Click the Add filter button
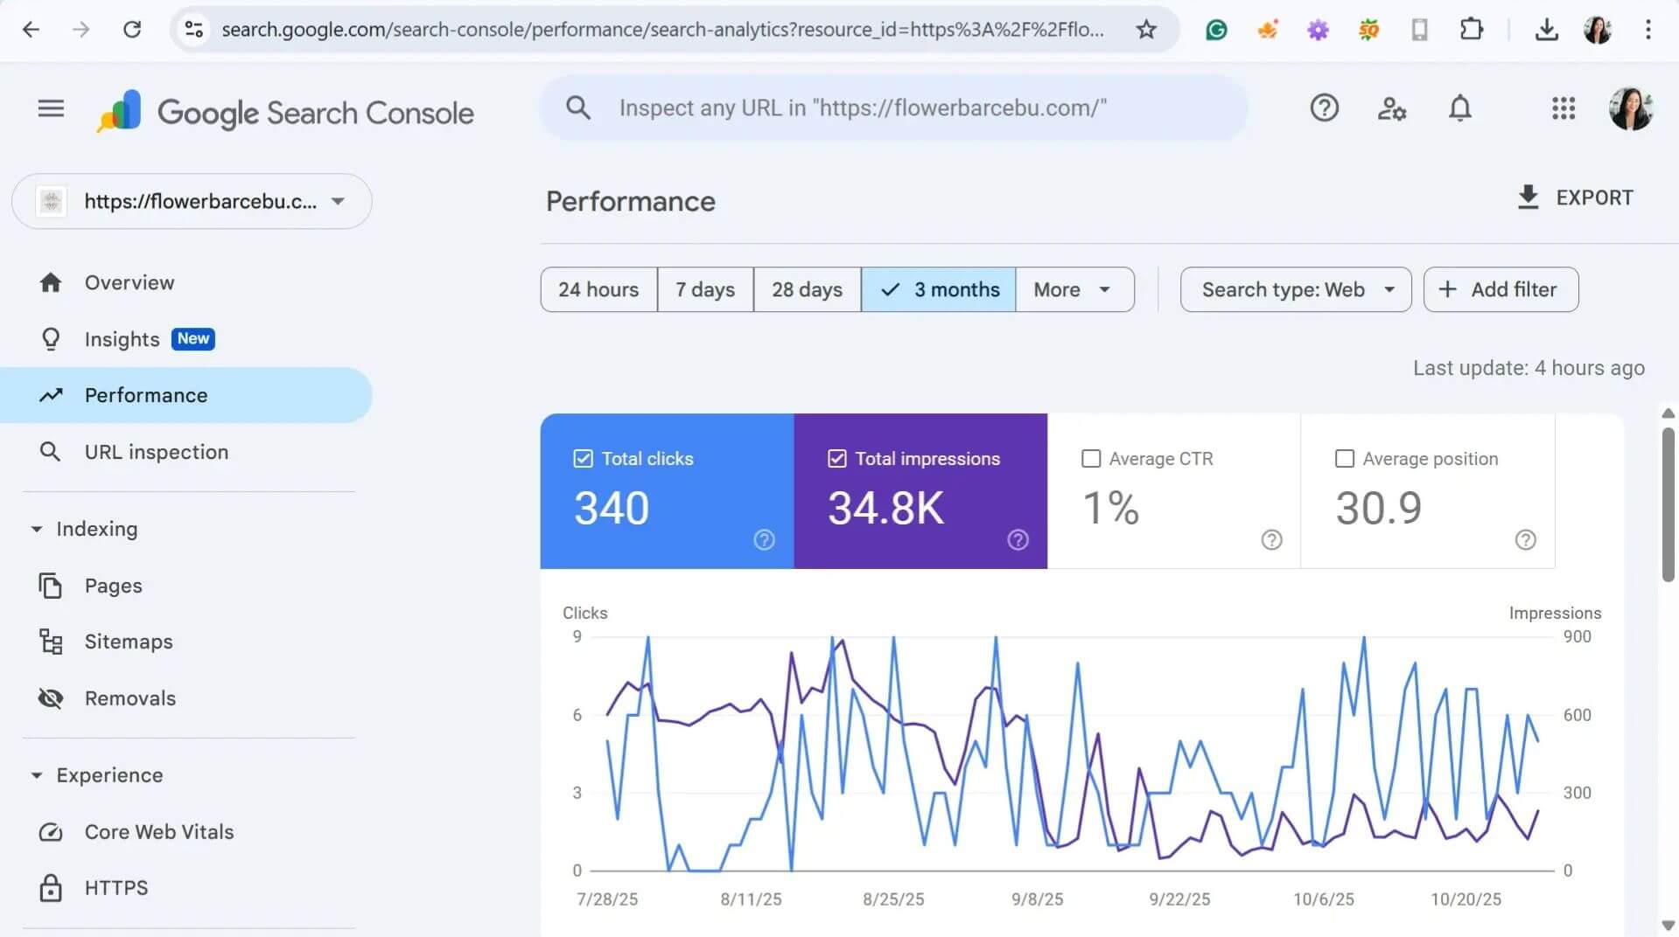This screenshot has height=937, width=1679. [x=1501, y=290]
